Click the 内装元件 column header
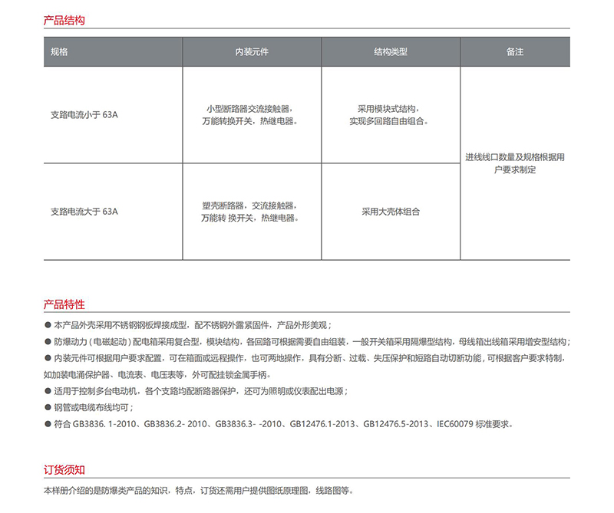This screenshot has width=614, height=513. (x=252, y=52)
